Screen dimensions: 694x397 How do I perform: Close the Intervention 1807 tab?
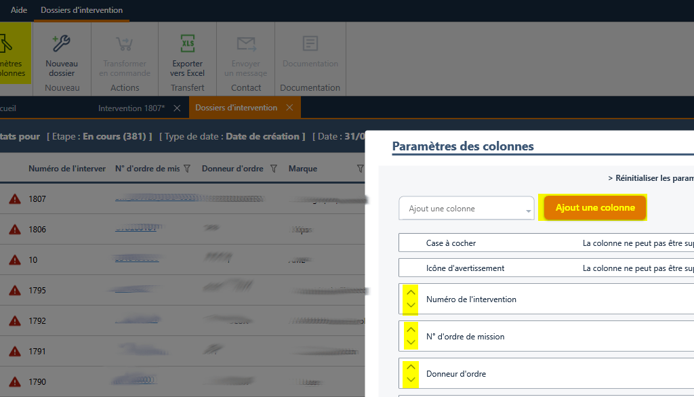[x=177, y=108]
